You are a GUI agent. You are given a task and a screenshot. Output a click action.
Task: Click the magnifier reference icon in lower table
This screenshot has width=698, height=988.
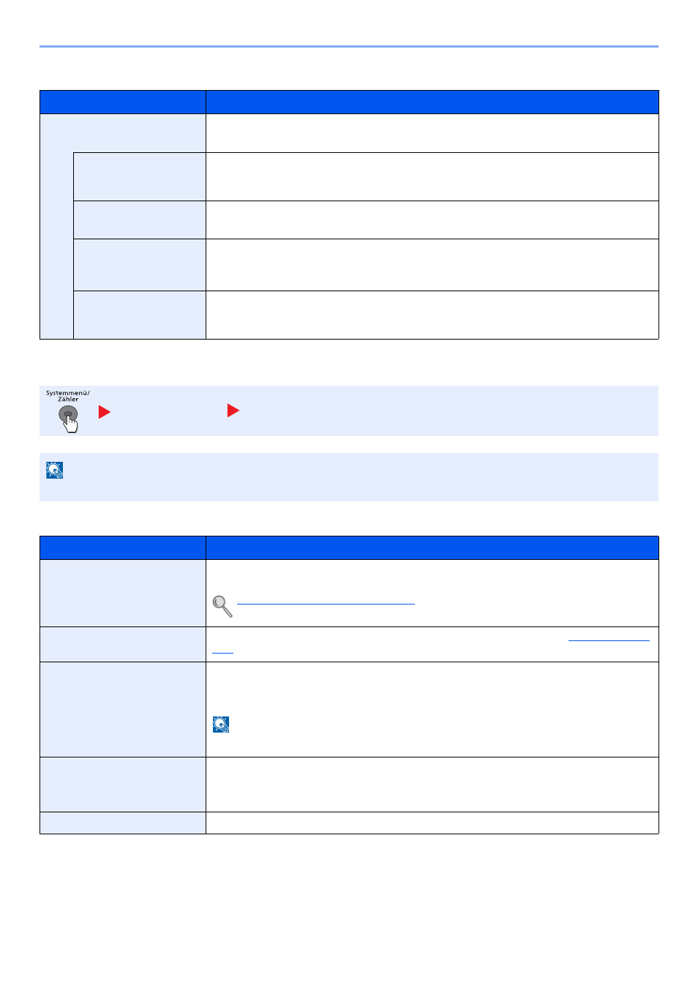point(222,606)
